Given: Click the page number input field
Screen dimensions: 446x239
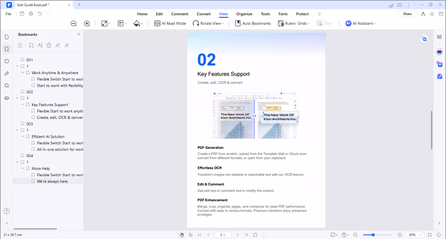Looking at the screenshot, I should click(x=222, y=235).
